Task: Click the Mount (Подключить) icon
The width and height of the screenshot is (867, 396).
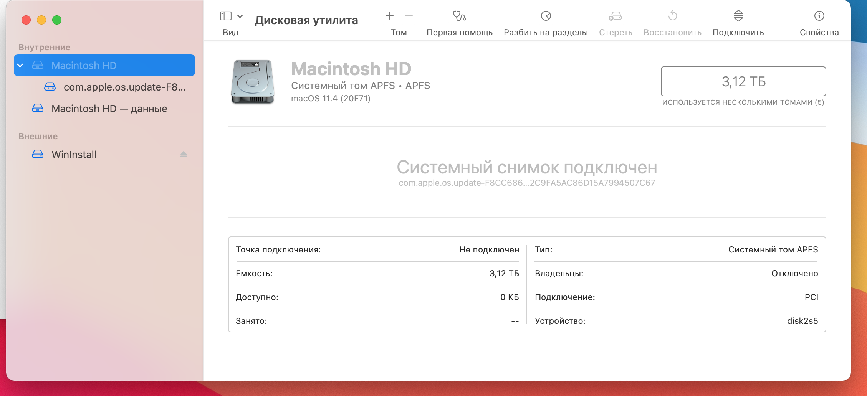Action: point(738,16)
